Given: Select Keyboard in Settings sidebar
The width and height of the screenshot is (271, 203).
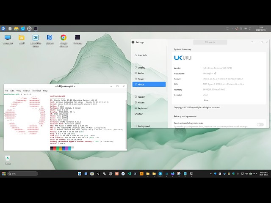Looking at the screenshot, I should point(149,108).
